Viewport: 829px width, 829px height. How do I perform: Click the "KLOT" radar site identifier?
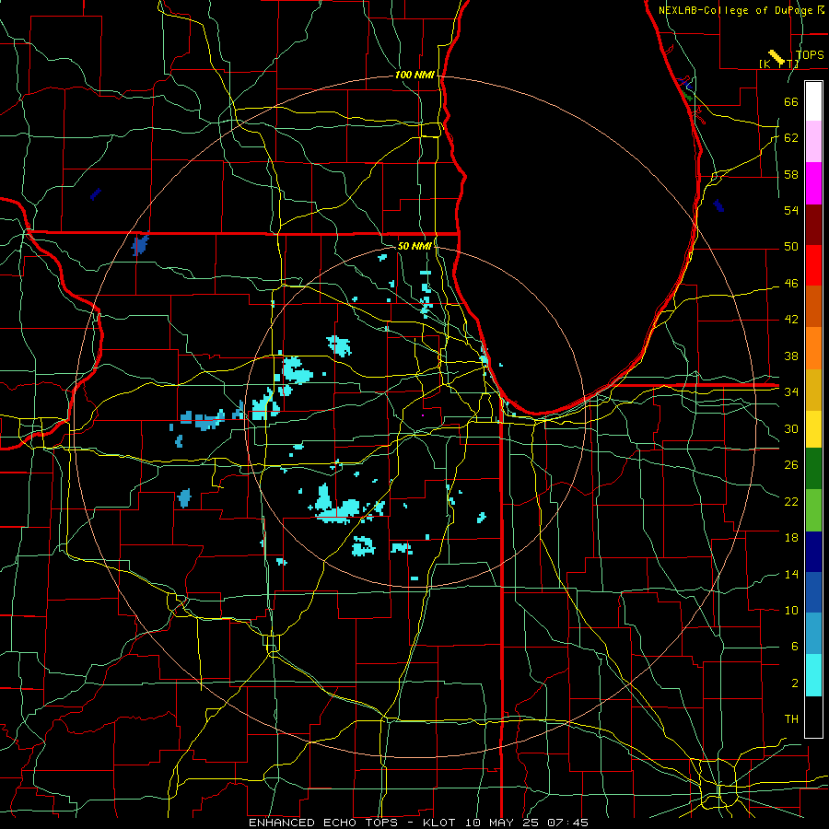441,823
